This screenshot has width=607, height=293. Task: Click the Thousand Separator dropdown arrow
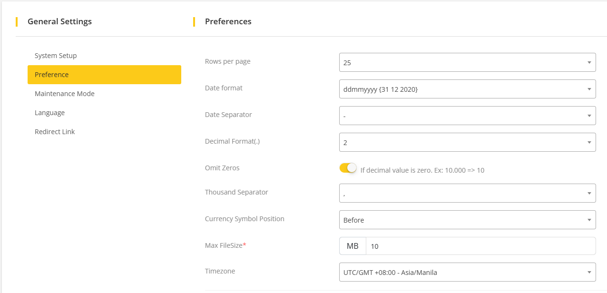click(x=589, y=193)
